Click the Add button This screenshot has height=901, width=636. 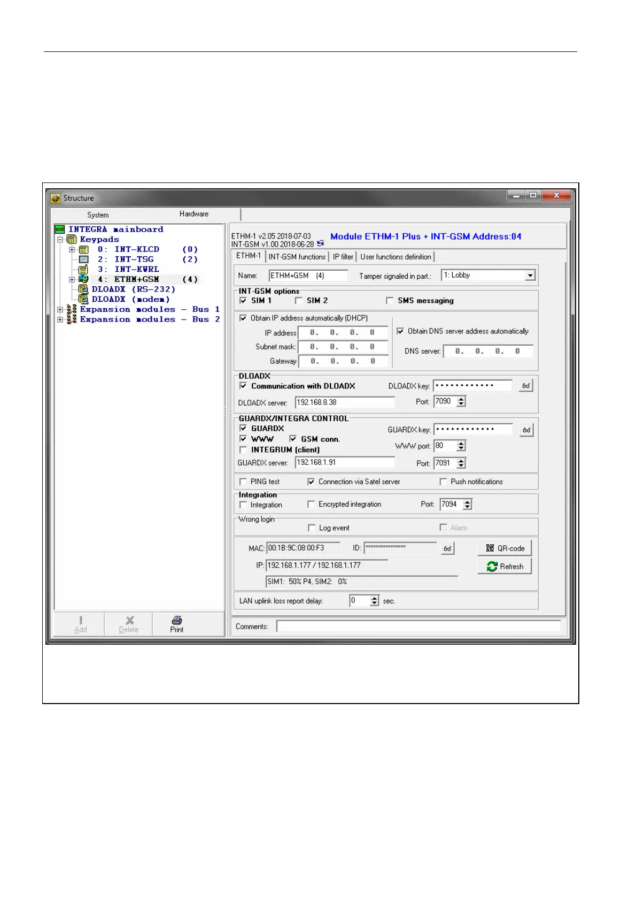coord(81,624)
